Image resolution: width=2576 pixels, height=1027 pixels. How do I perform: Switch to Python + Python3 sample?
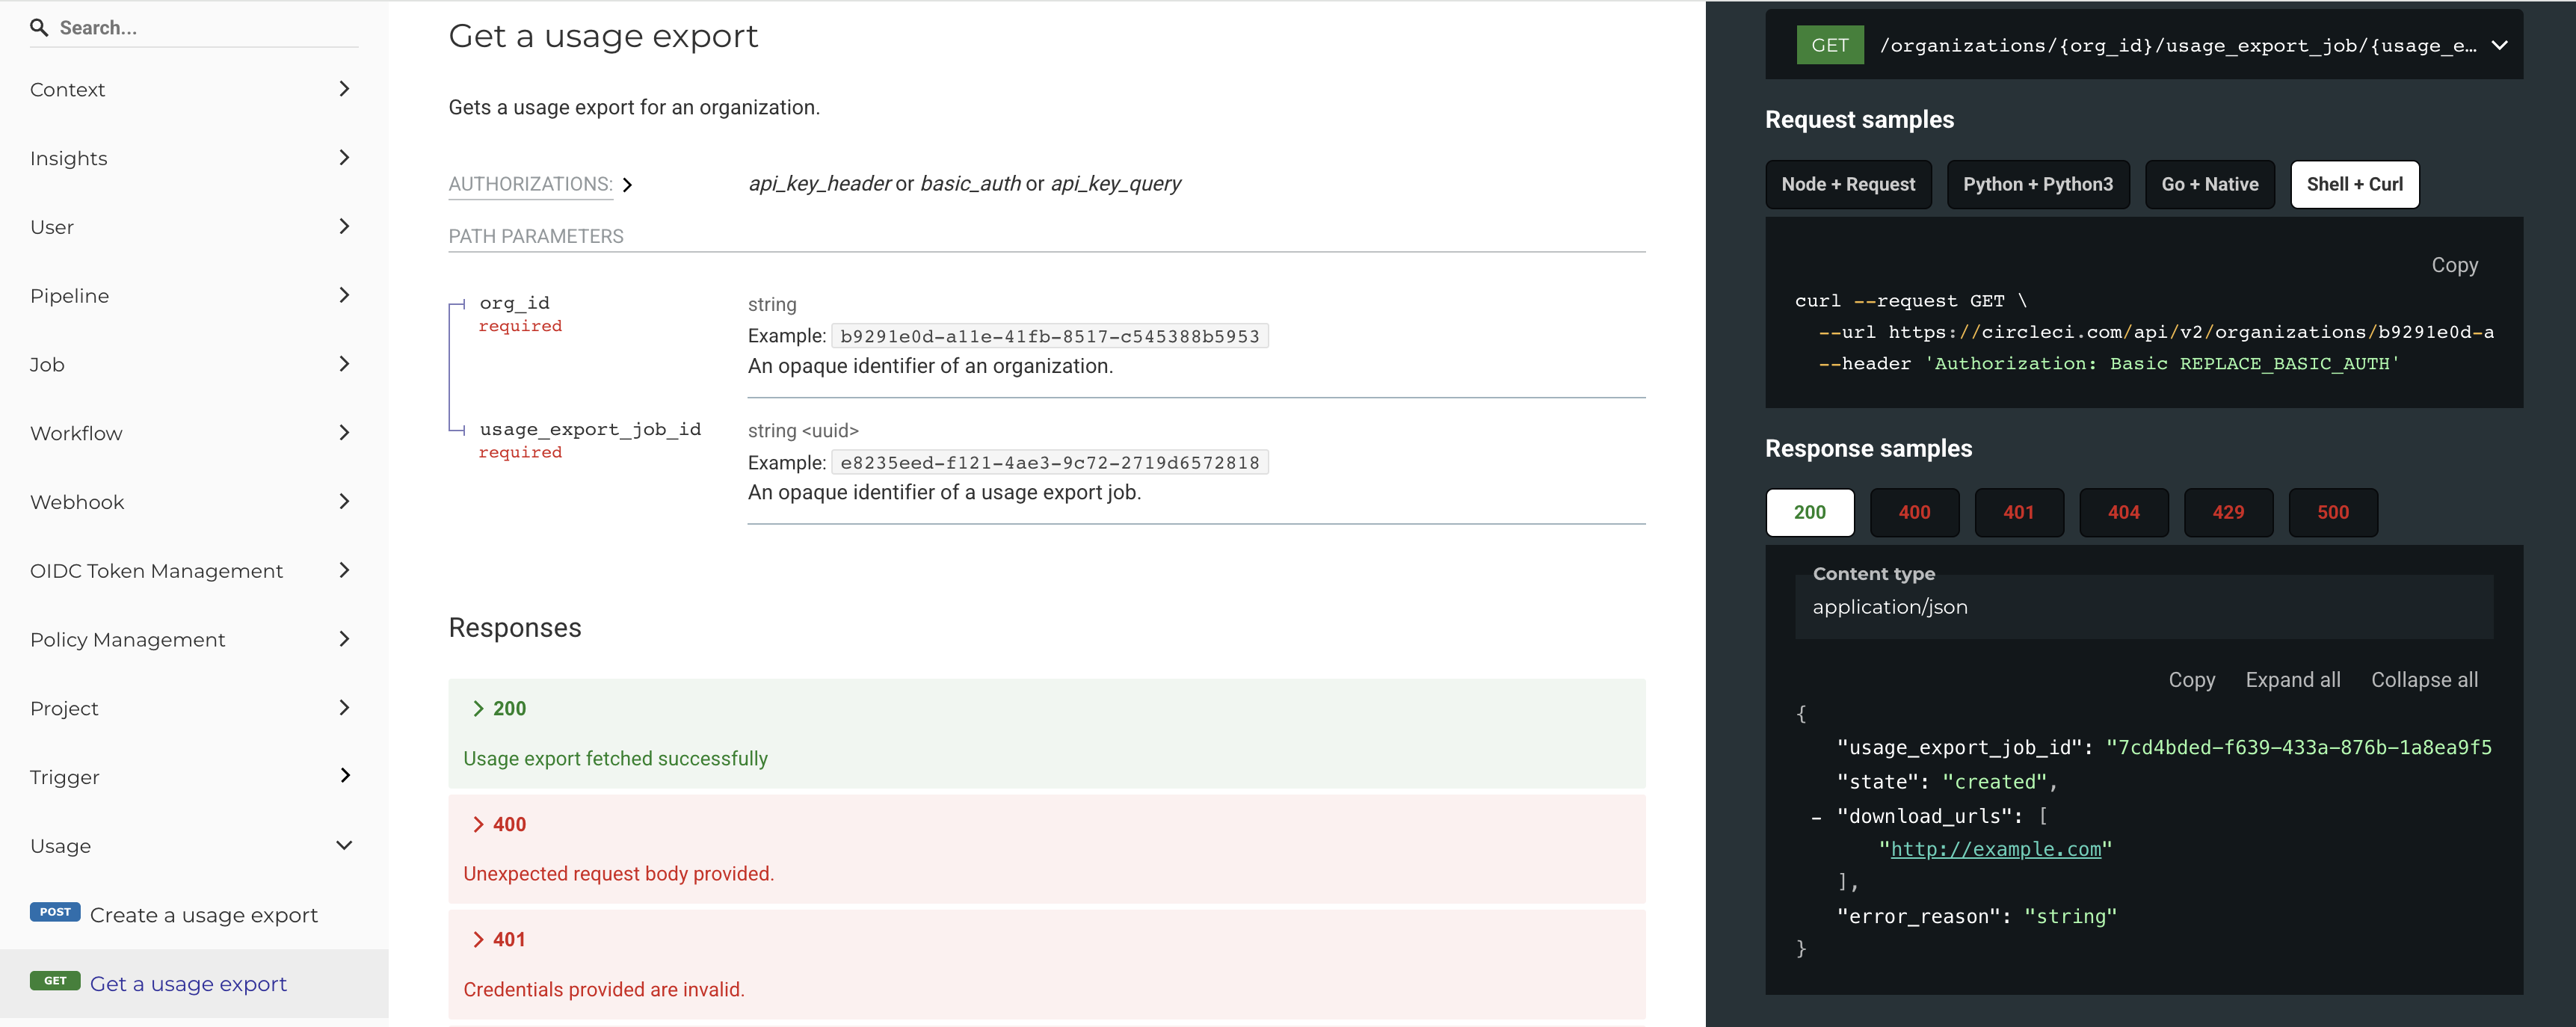click(2037, 184)
